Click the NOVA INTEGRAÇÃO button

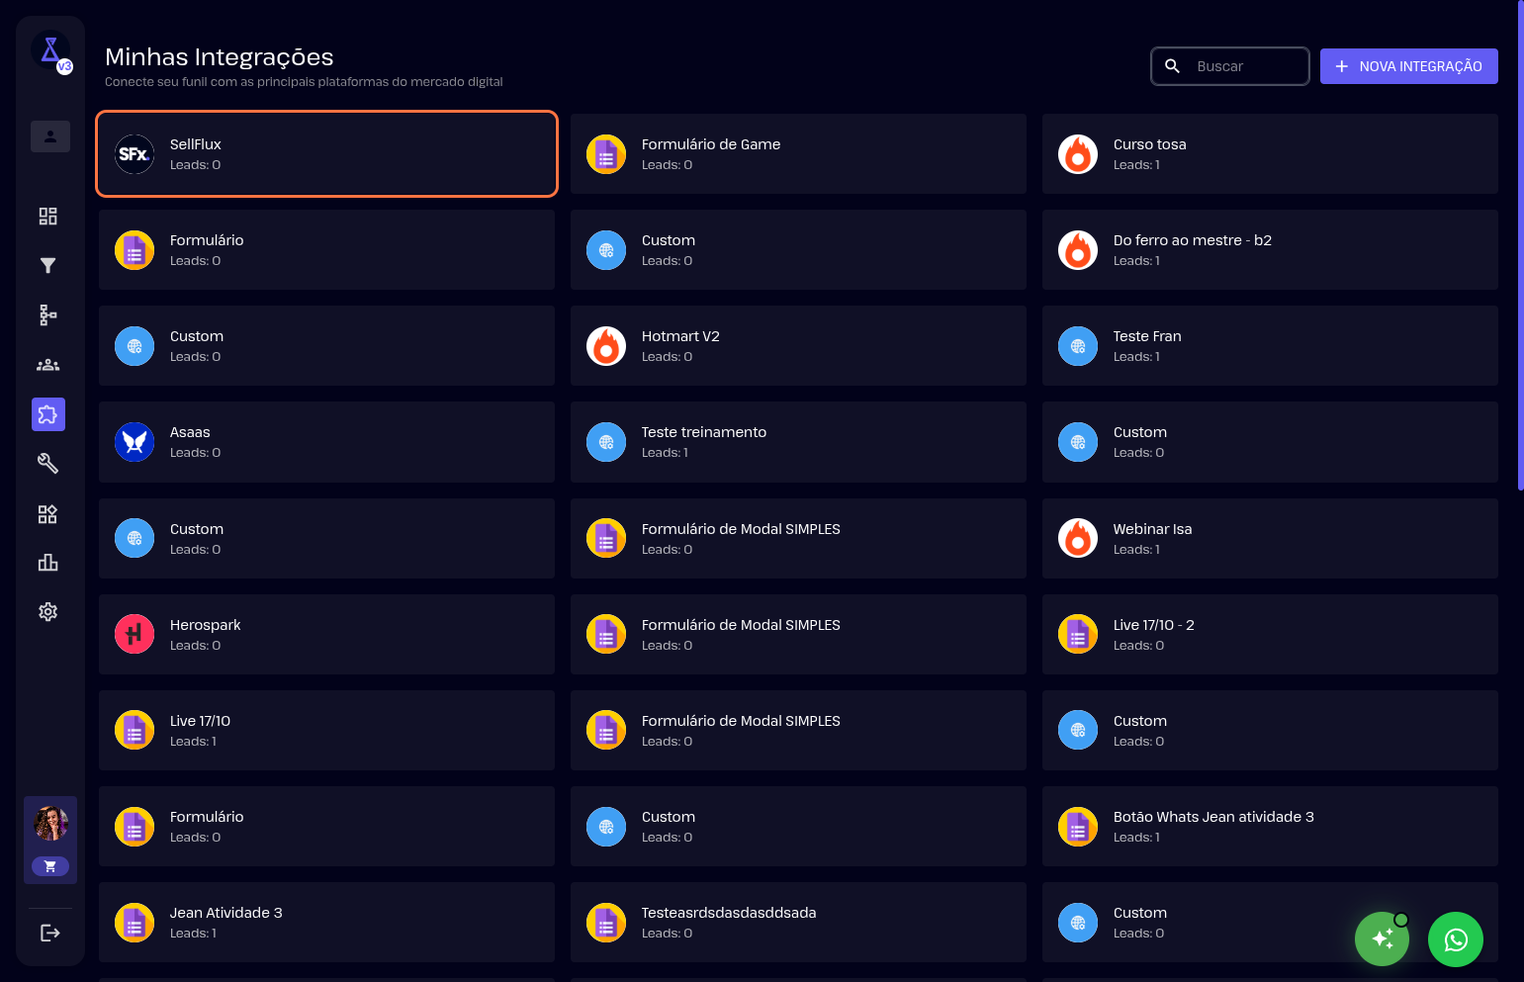(1408, 66)
